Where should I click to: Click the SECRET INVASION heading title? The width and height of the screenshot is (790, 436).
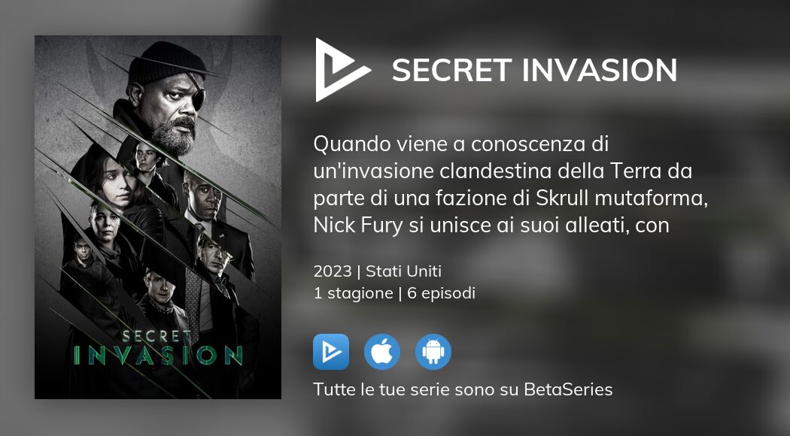534,70
